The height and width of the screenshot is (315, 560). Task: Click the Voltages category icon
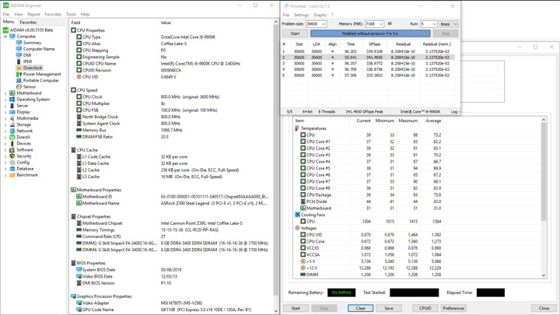(x=297, y=228)
